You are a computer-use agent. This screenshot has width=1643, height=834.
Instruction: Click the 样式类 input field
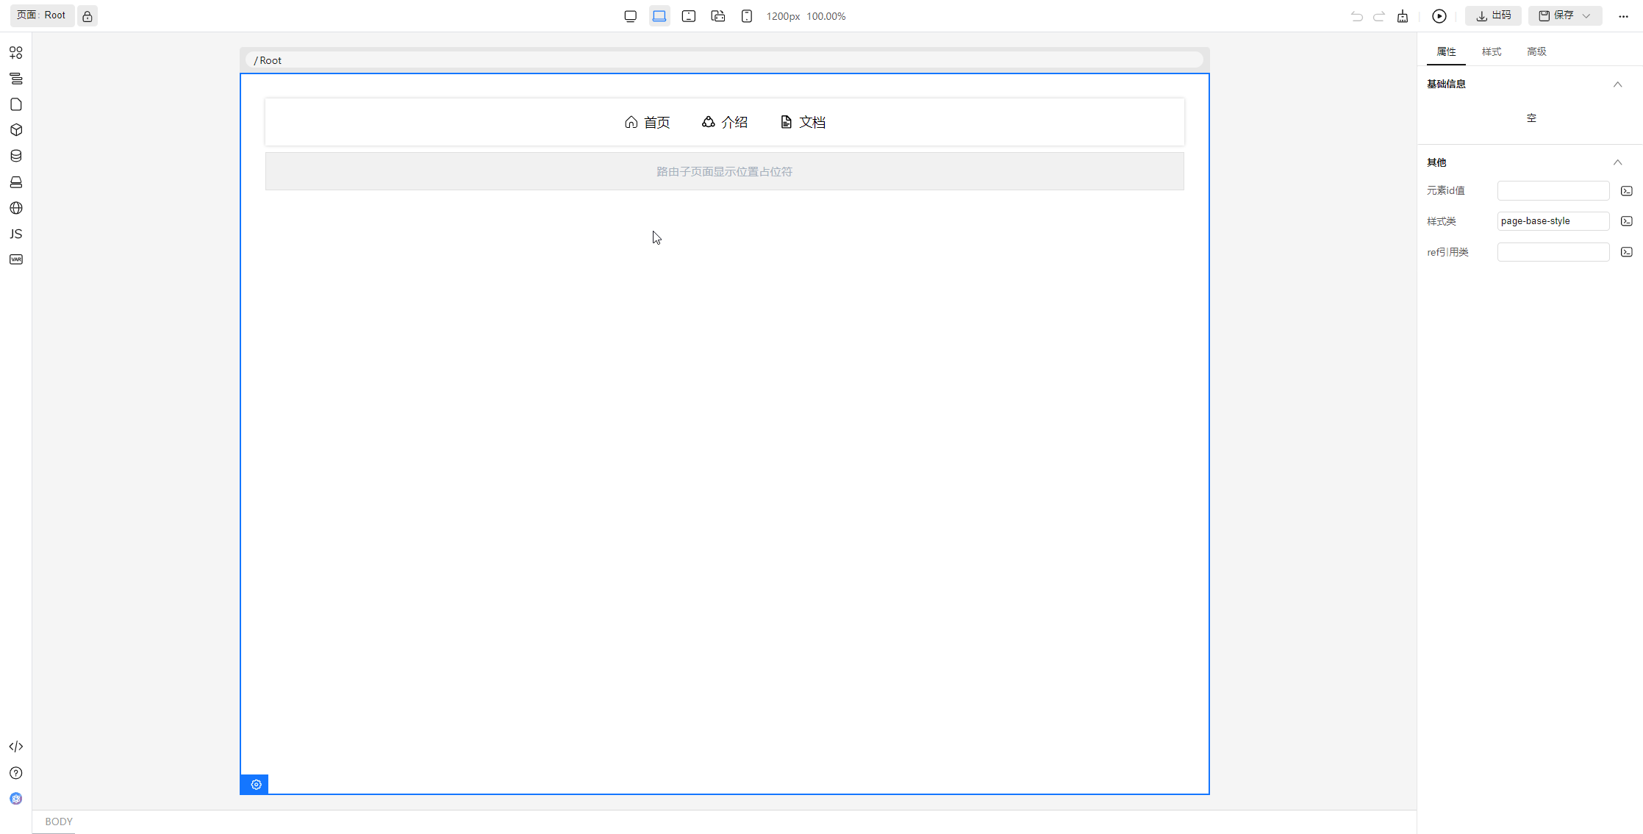click(1553, 221)
